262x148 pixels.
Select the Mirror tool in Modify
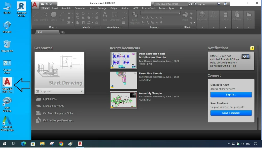(x=83, y=18)
